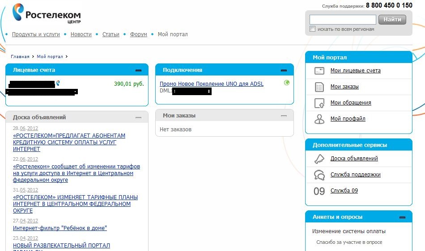Click the 390,01 руб. balance
Viewport: 425px width, 251px height.
click(x=129, y=84)
